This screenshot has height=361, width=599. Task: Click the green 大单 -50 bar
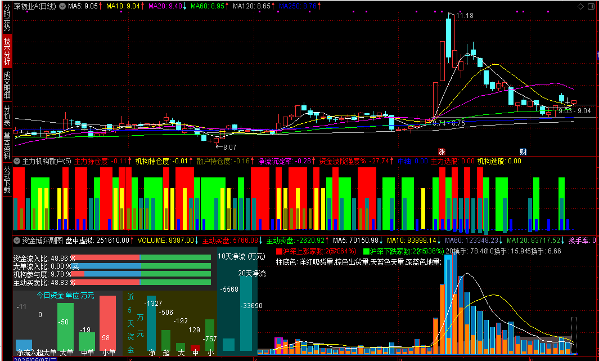[65, 327]
